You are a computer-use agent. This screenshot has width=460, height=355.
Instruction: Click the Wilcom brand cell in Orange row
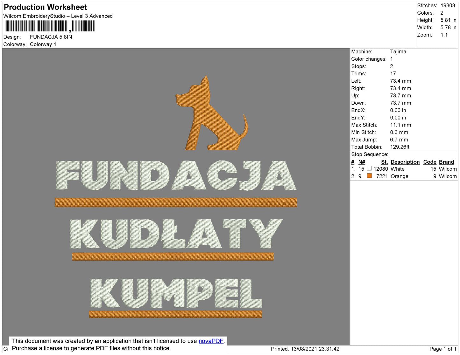(448, 176)
